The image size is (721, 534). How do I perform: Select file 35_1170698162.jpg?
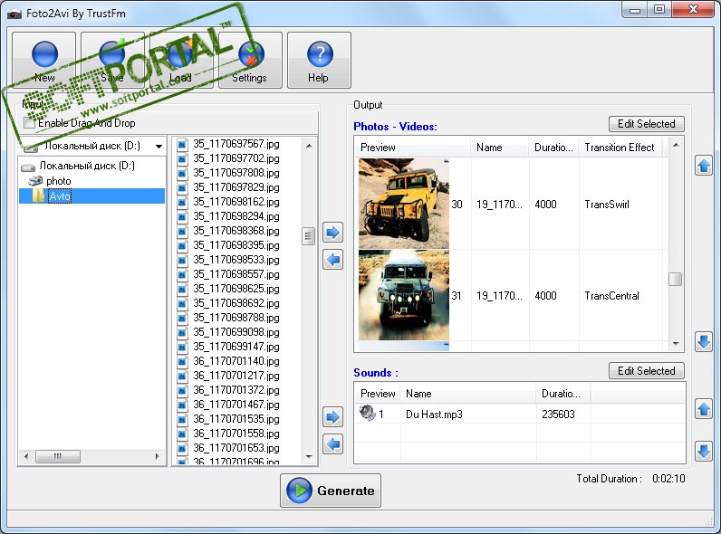(x=236, y=202)
